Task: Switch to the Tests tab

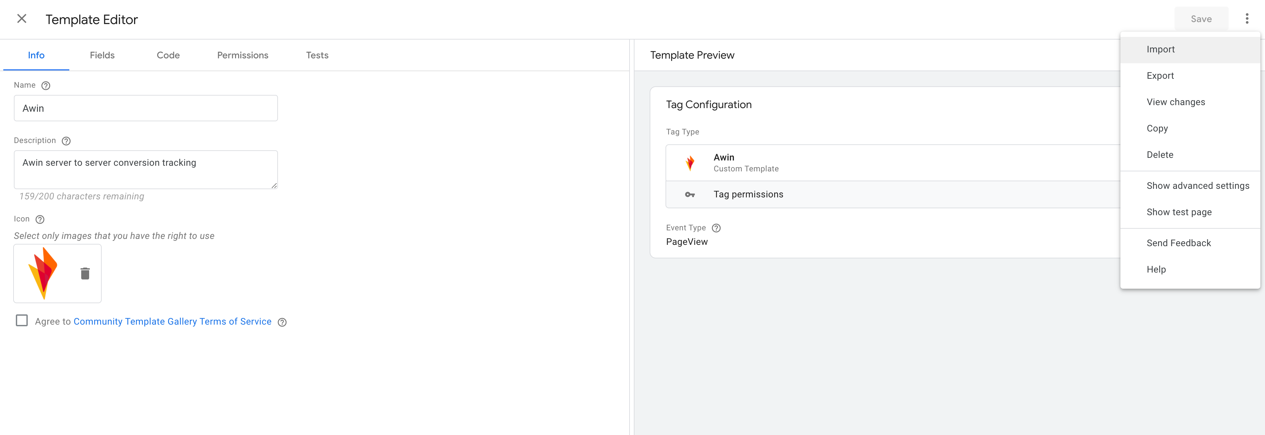Action: coord(317,55)
